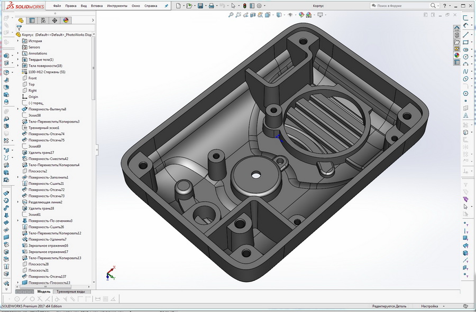The image size is (476, 312).
Task: Activate the Zoom to Area tool
Action: pyautogui.click(x=239, y=15)
